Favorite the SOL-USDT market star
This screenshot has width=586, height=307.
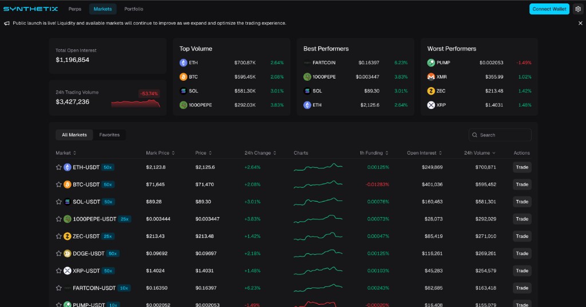(59, 202)
